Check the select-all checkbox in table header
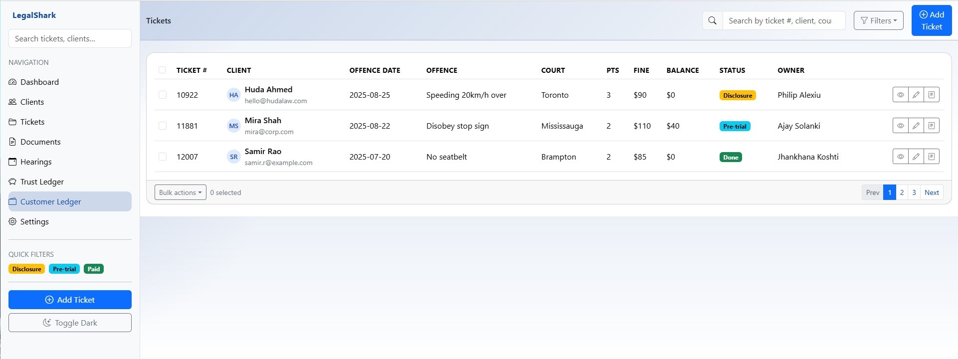The width and height of the screenshot is (958, 359). 162,70
